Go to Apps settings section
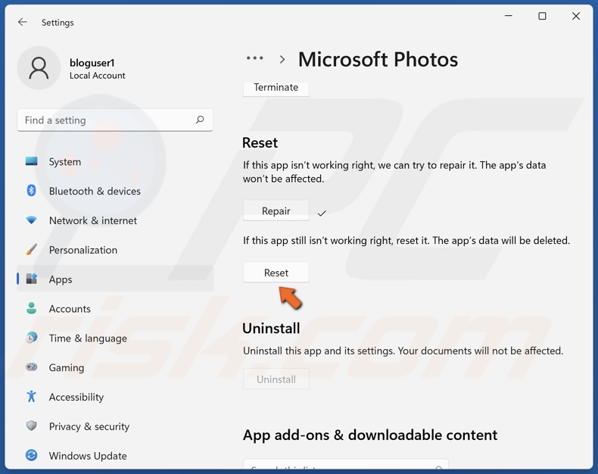598x474 pixels. (x=61, y=279)
